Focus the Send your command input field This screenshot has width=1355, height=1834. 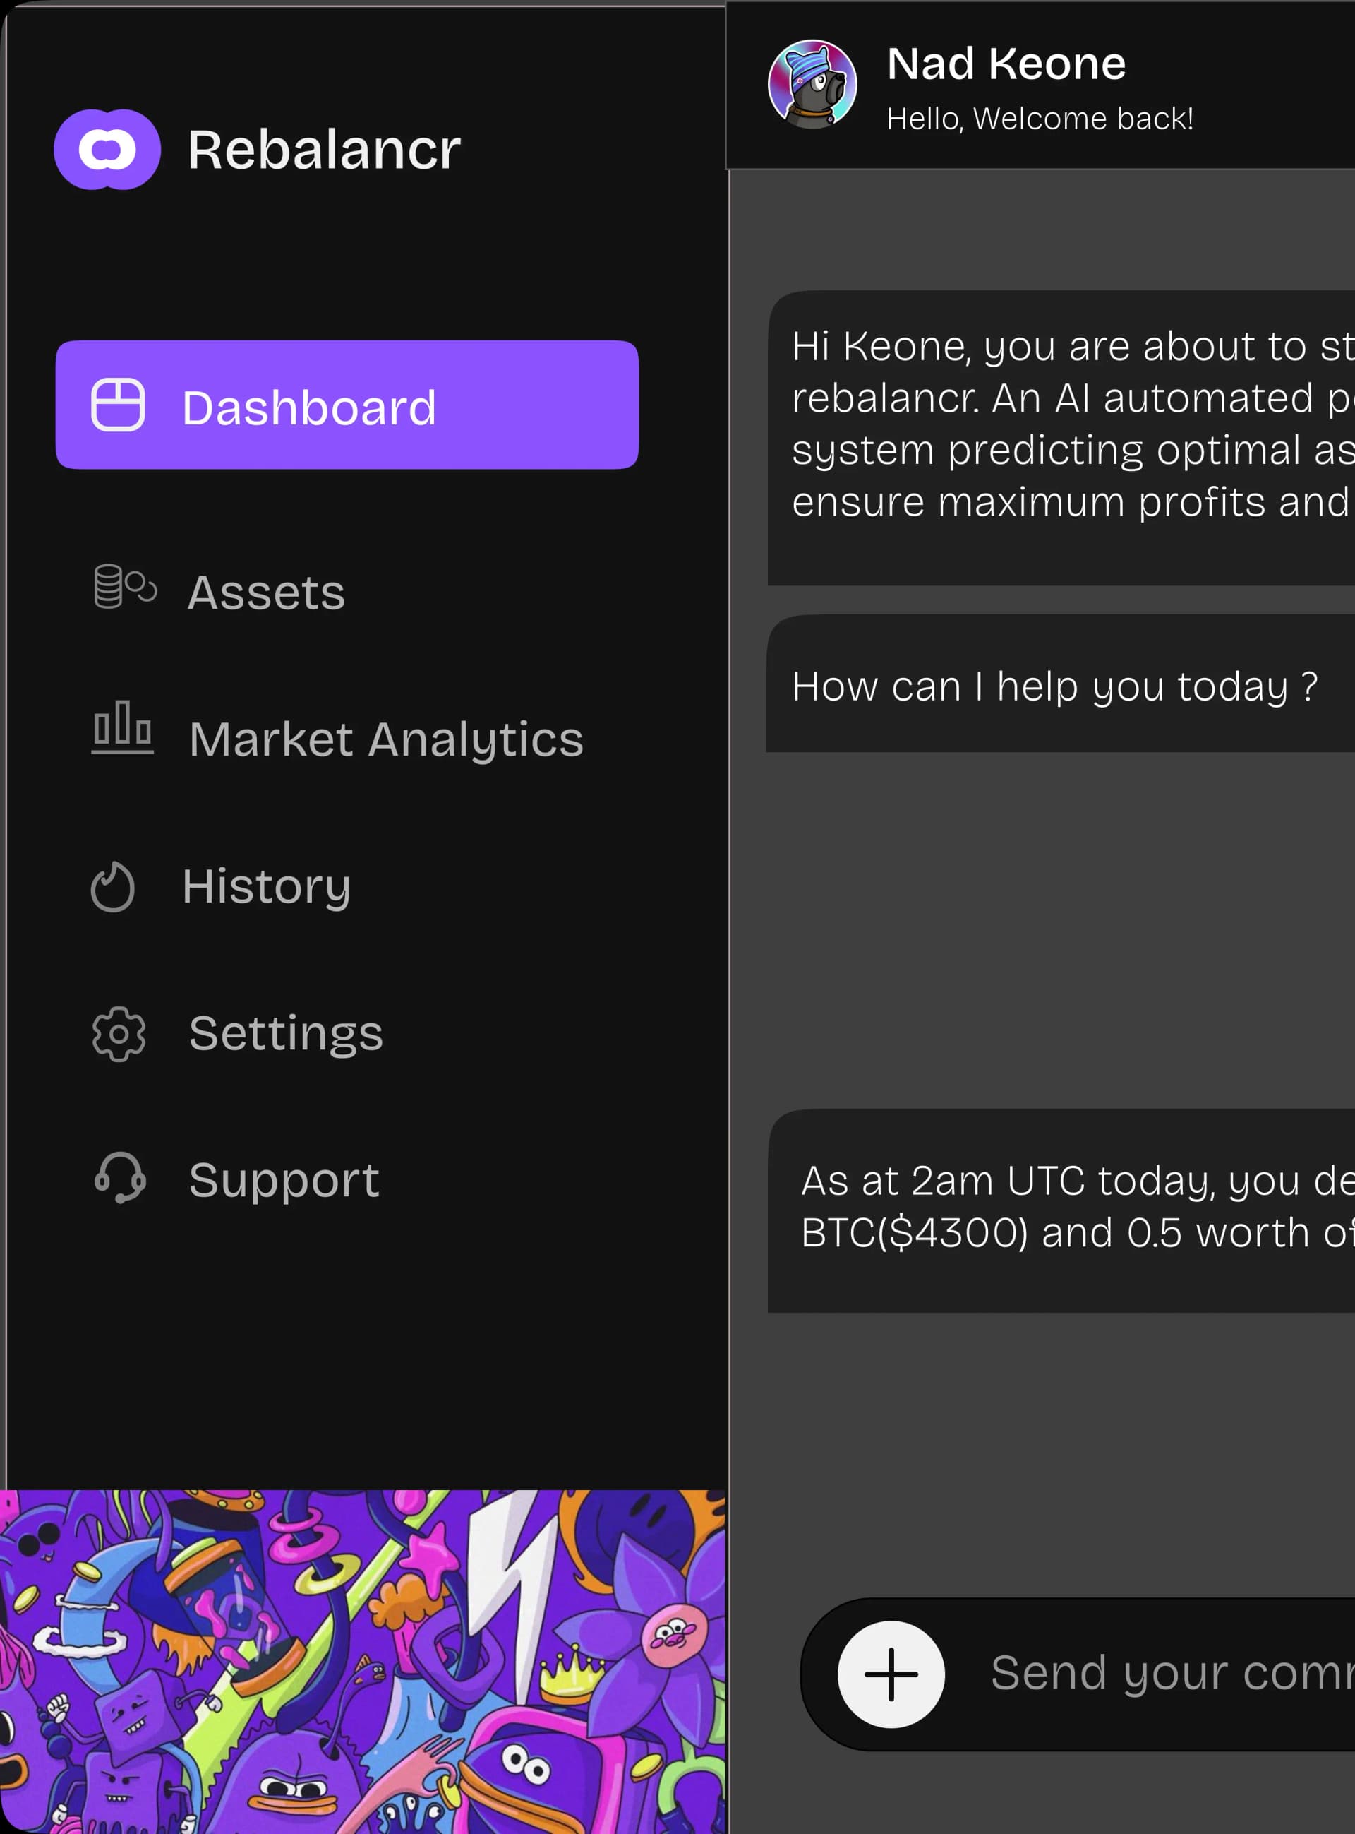tap(1164, 1672)
